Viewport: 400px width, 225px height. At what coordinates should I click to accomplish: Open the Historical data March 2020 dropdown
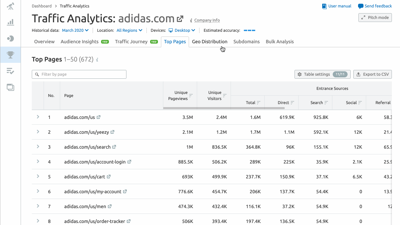tap(75, 30)
